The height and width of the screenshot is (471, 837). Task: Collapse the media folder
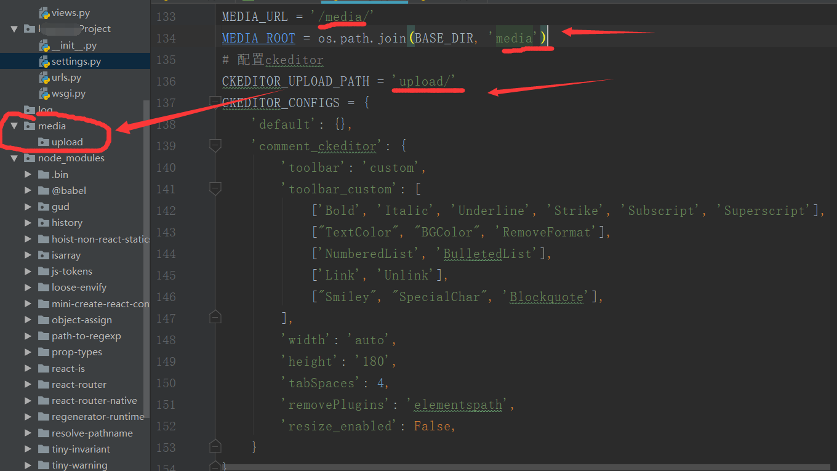pos(15,126)
